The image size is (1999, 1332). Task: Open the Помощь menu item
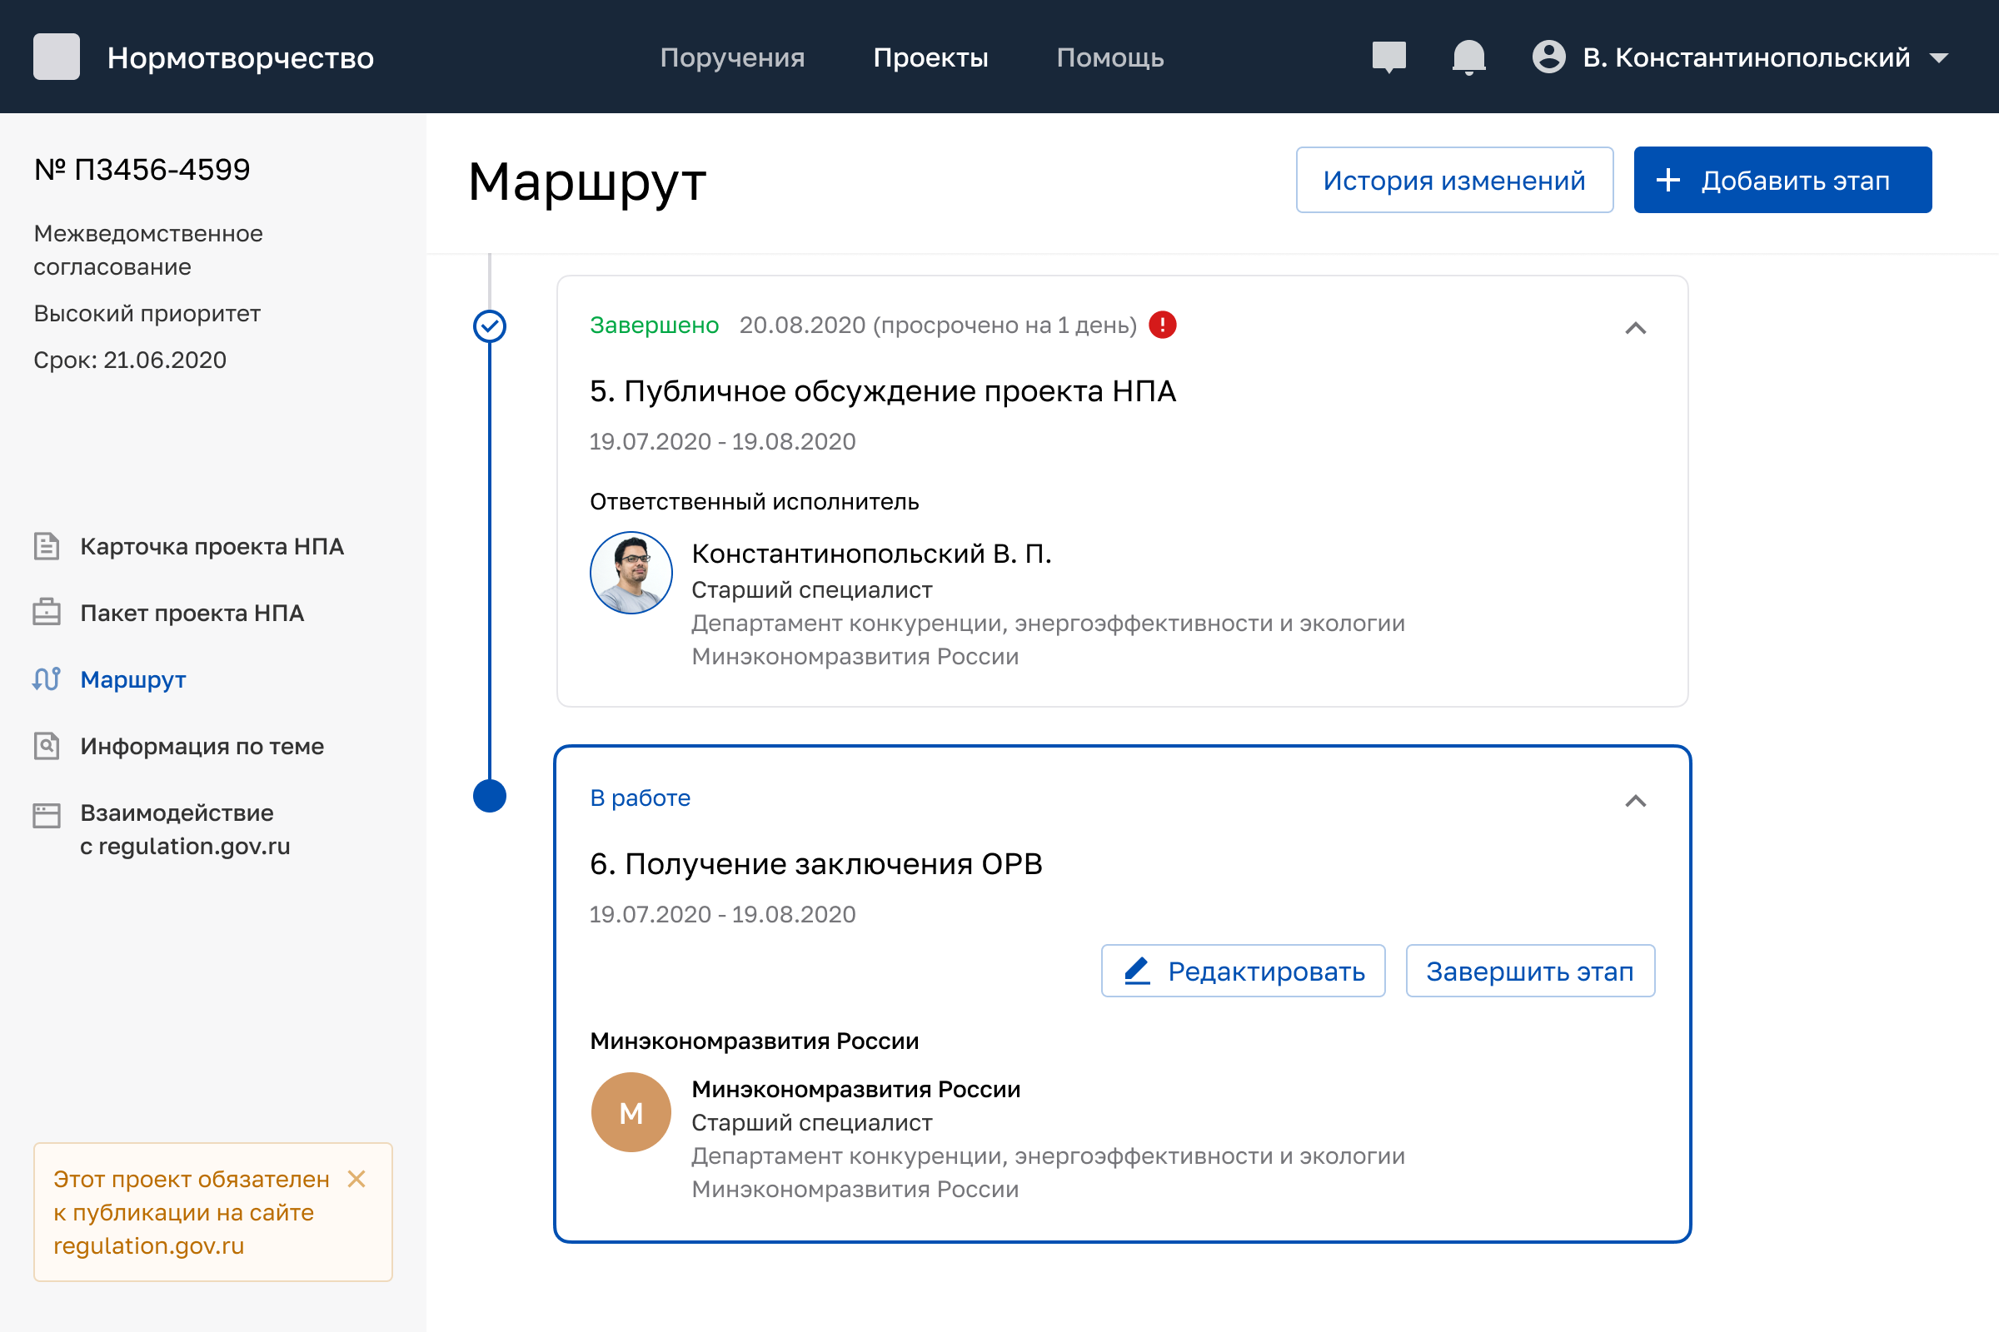point(1110,57)
